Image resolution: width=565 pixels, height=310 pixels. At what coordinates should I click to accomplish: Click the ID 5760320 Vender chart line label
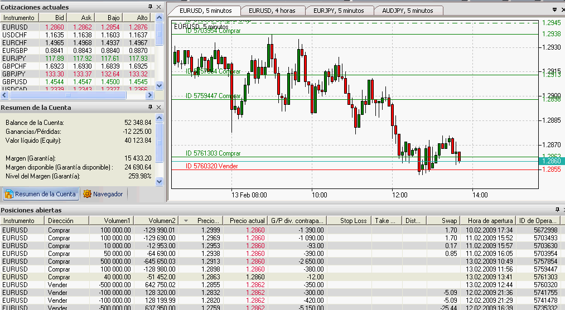click(x=211, y=166)
